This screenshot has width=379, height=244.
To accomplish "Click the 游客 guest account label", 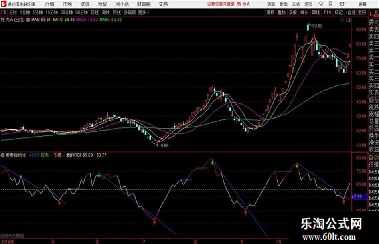I will (362, 4).
